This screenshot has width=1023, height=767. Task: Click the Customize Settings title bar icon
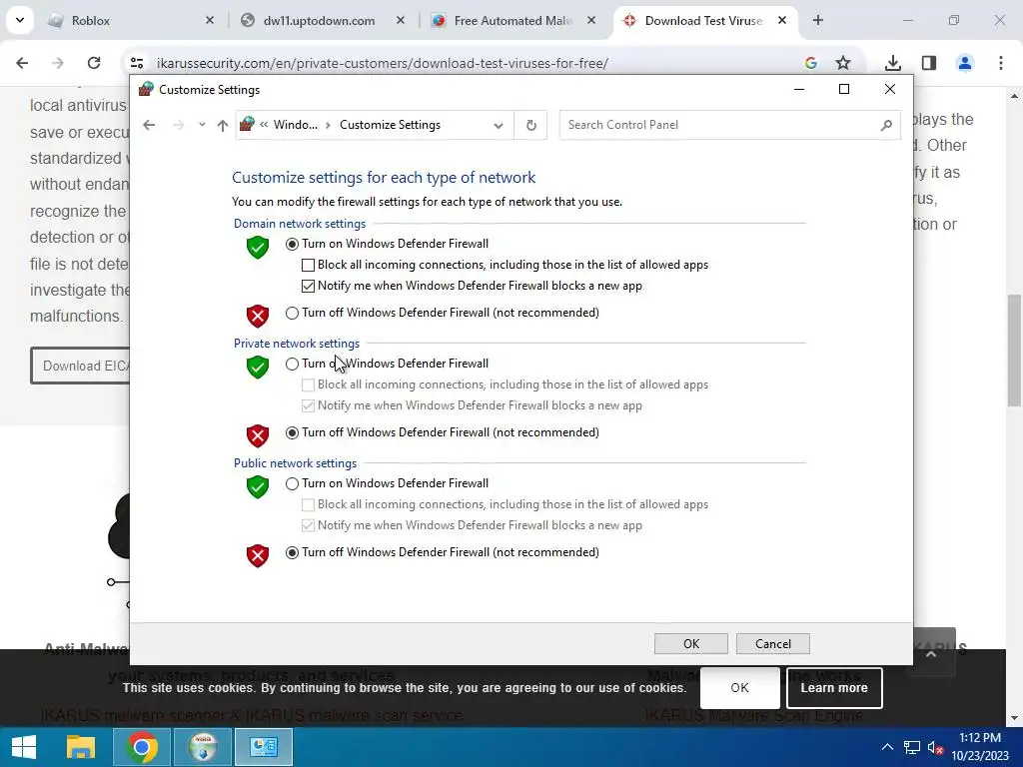coord(146,89)
